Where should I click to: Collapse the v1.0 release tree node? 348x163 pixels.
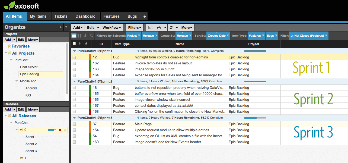(17, 130)
